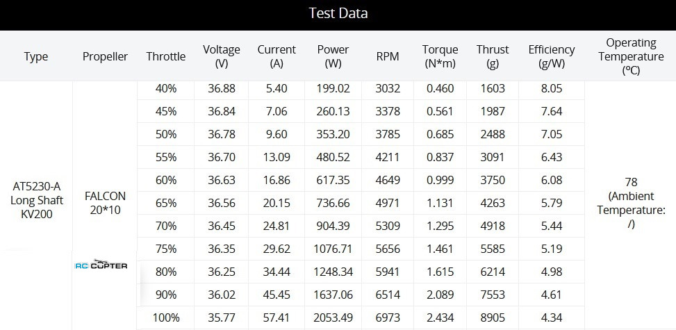Click the Operating Temperature column header
Screen dimensions: 676x330
click(631, 56)
